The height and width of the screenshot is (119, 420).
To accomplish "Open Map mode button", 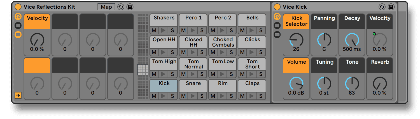I will click(106, 7).
